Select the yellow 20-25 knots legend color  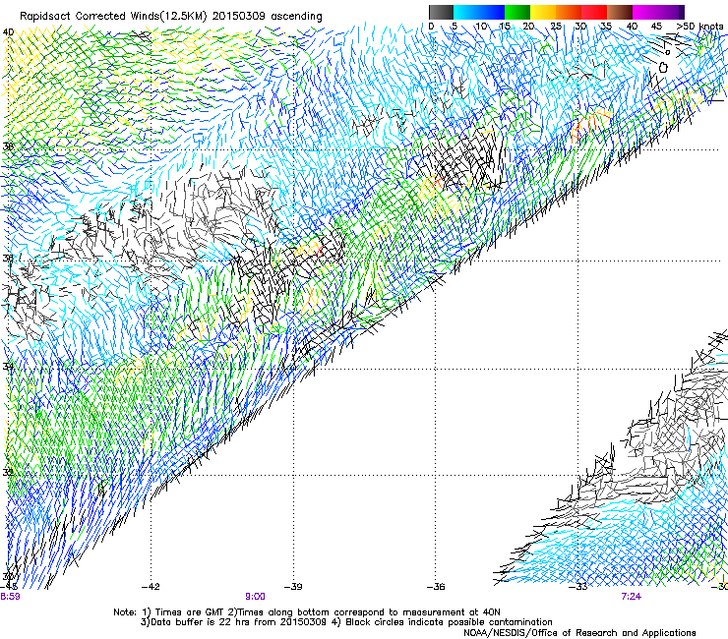coord(543,12)
